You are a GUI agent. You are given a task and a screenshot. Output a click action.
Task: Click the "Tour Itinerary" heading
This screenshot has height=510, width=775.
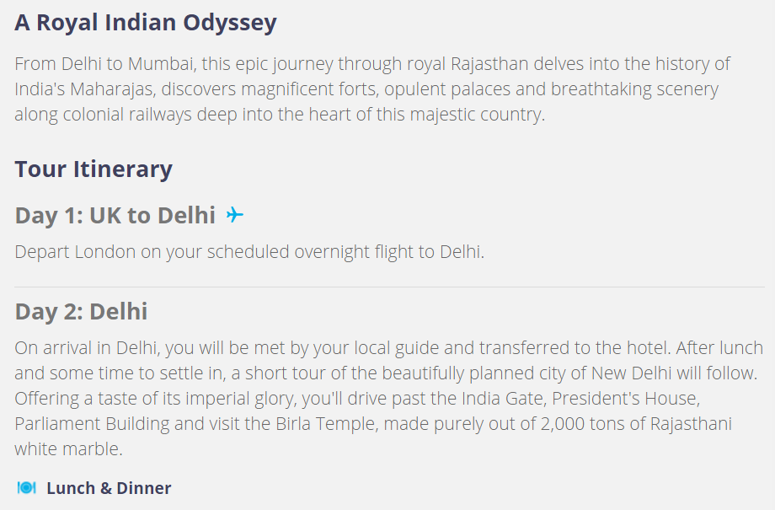(x=94, y=169)
